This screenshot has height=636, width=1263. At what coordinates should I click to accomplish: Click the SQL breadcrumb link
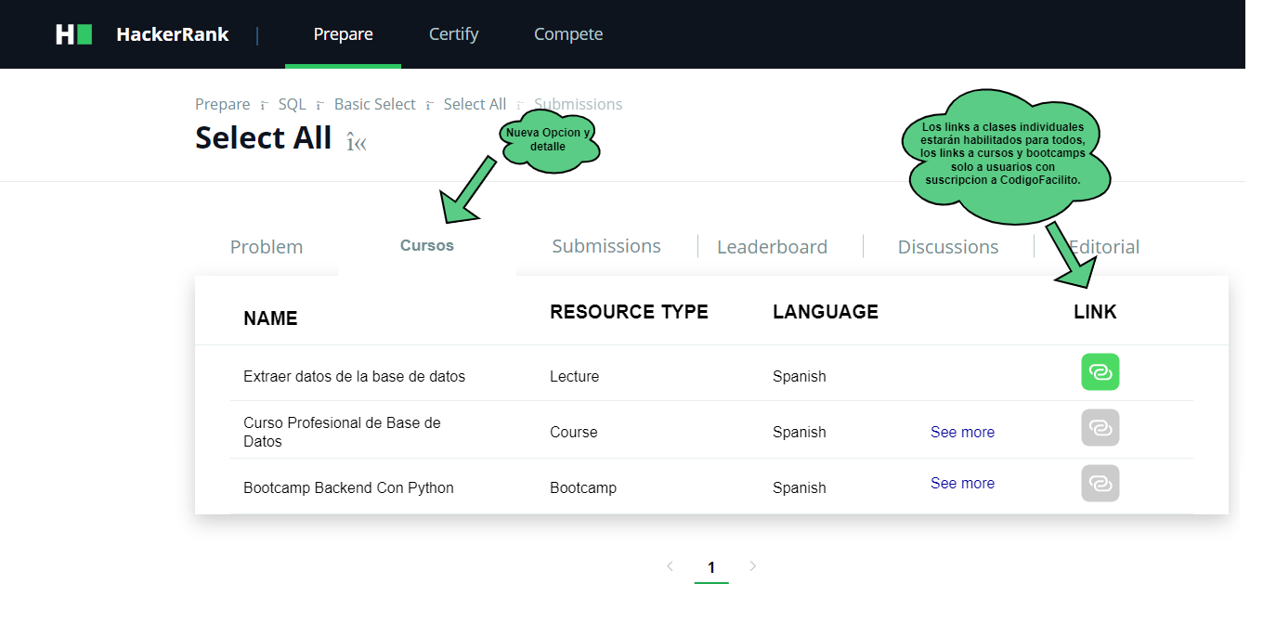click(292, 104)
